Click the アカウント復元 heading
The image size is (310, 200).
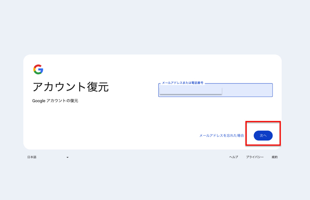[70, 87]
